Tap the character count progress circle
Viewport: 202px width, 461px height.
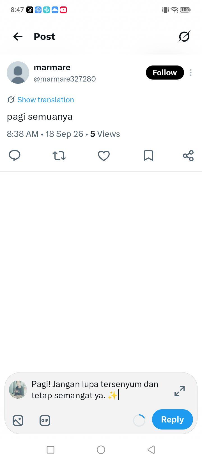(139, 421)
